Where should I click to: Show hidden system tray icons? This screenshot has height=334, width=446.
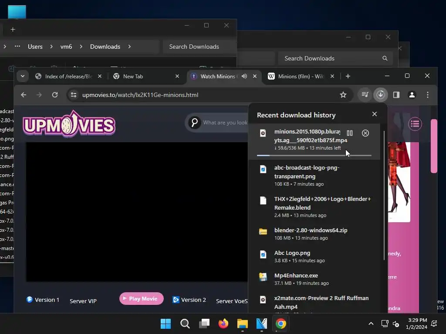(x=371, y=324)
